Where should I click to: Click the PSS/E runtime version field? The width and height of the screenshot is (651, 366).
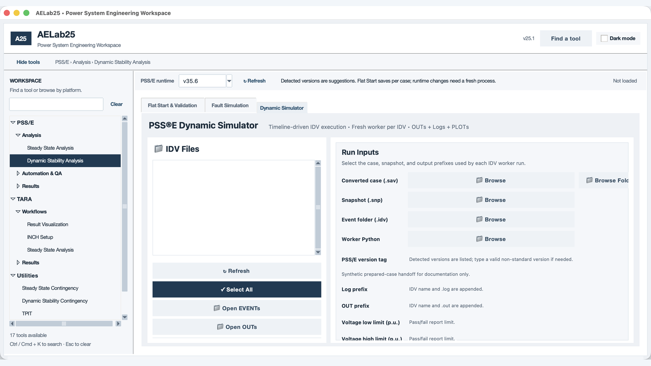pos(202,81)
